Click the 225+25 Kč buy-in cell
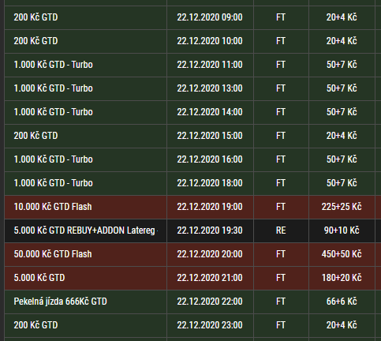The image size is (381, 341). [x=342, y=207]
